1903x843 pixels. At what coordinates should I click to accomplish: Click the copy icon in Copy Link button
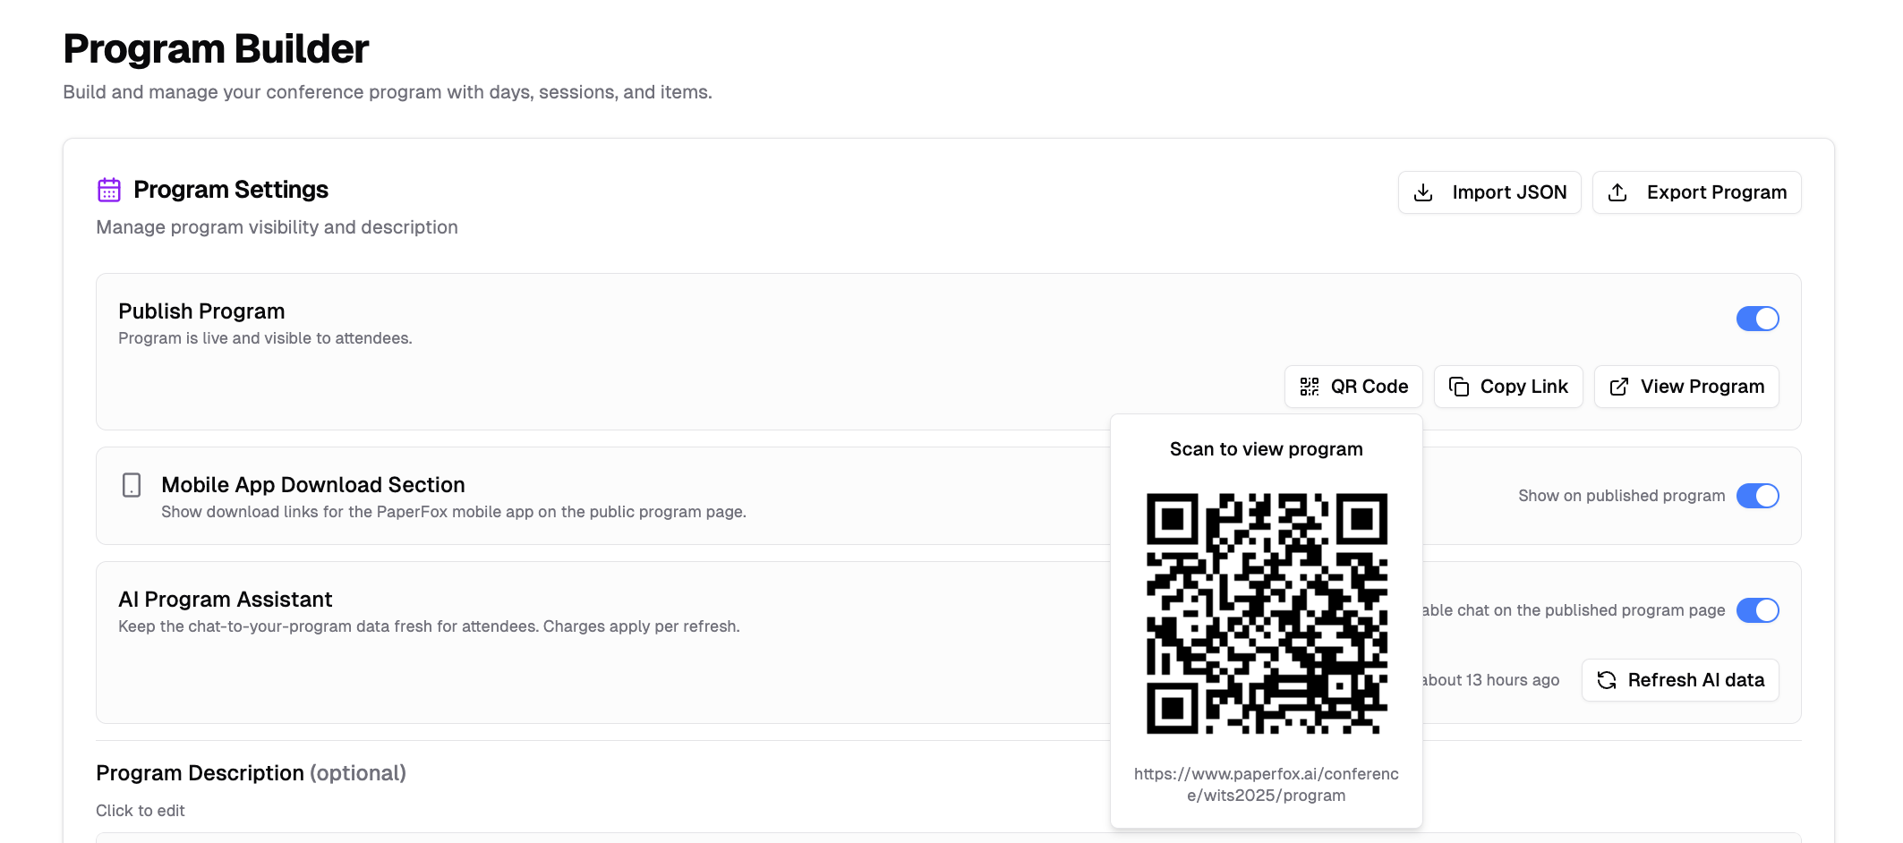pyautogui.click(x=1459, y=387)
